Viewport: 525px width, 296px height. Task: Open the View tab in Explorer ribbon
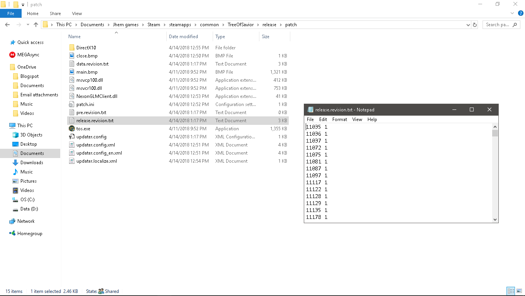pos(77,13)
